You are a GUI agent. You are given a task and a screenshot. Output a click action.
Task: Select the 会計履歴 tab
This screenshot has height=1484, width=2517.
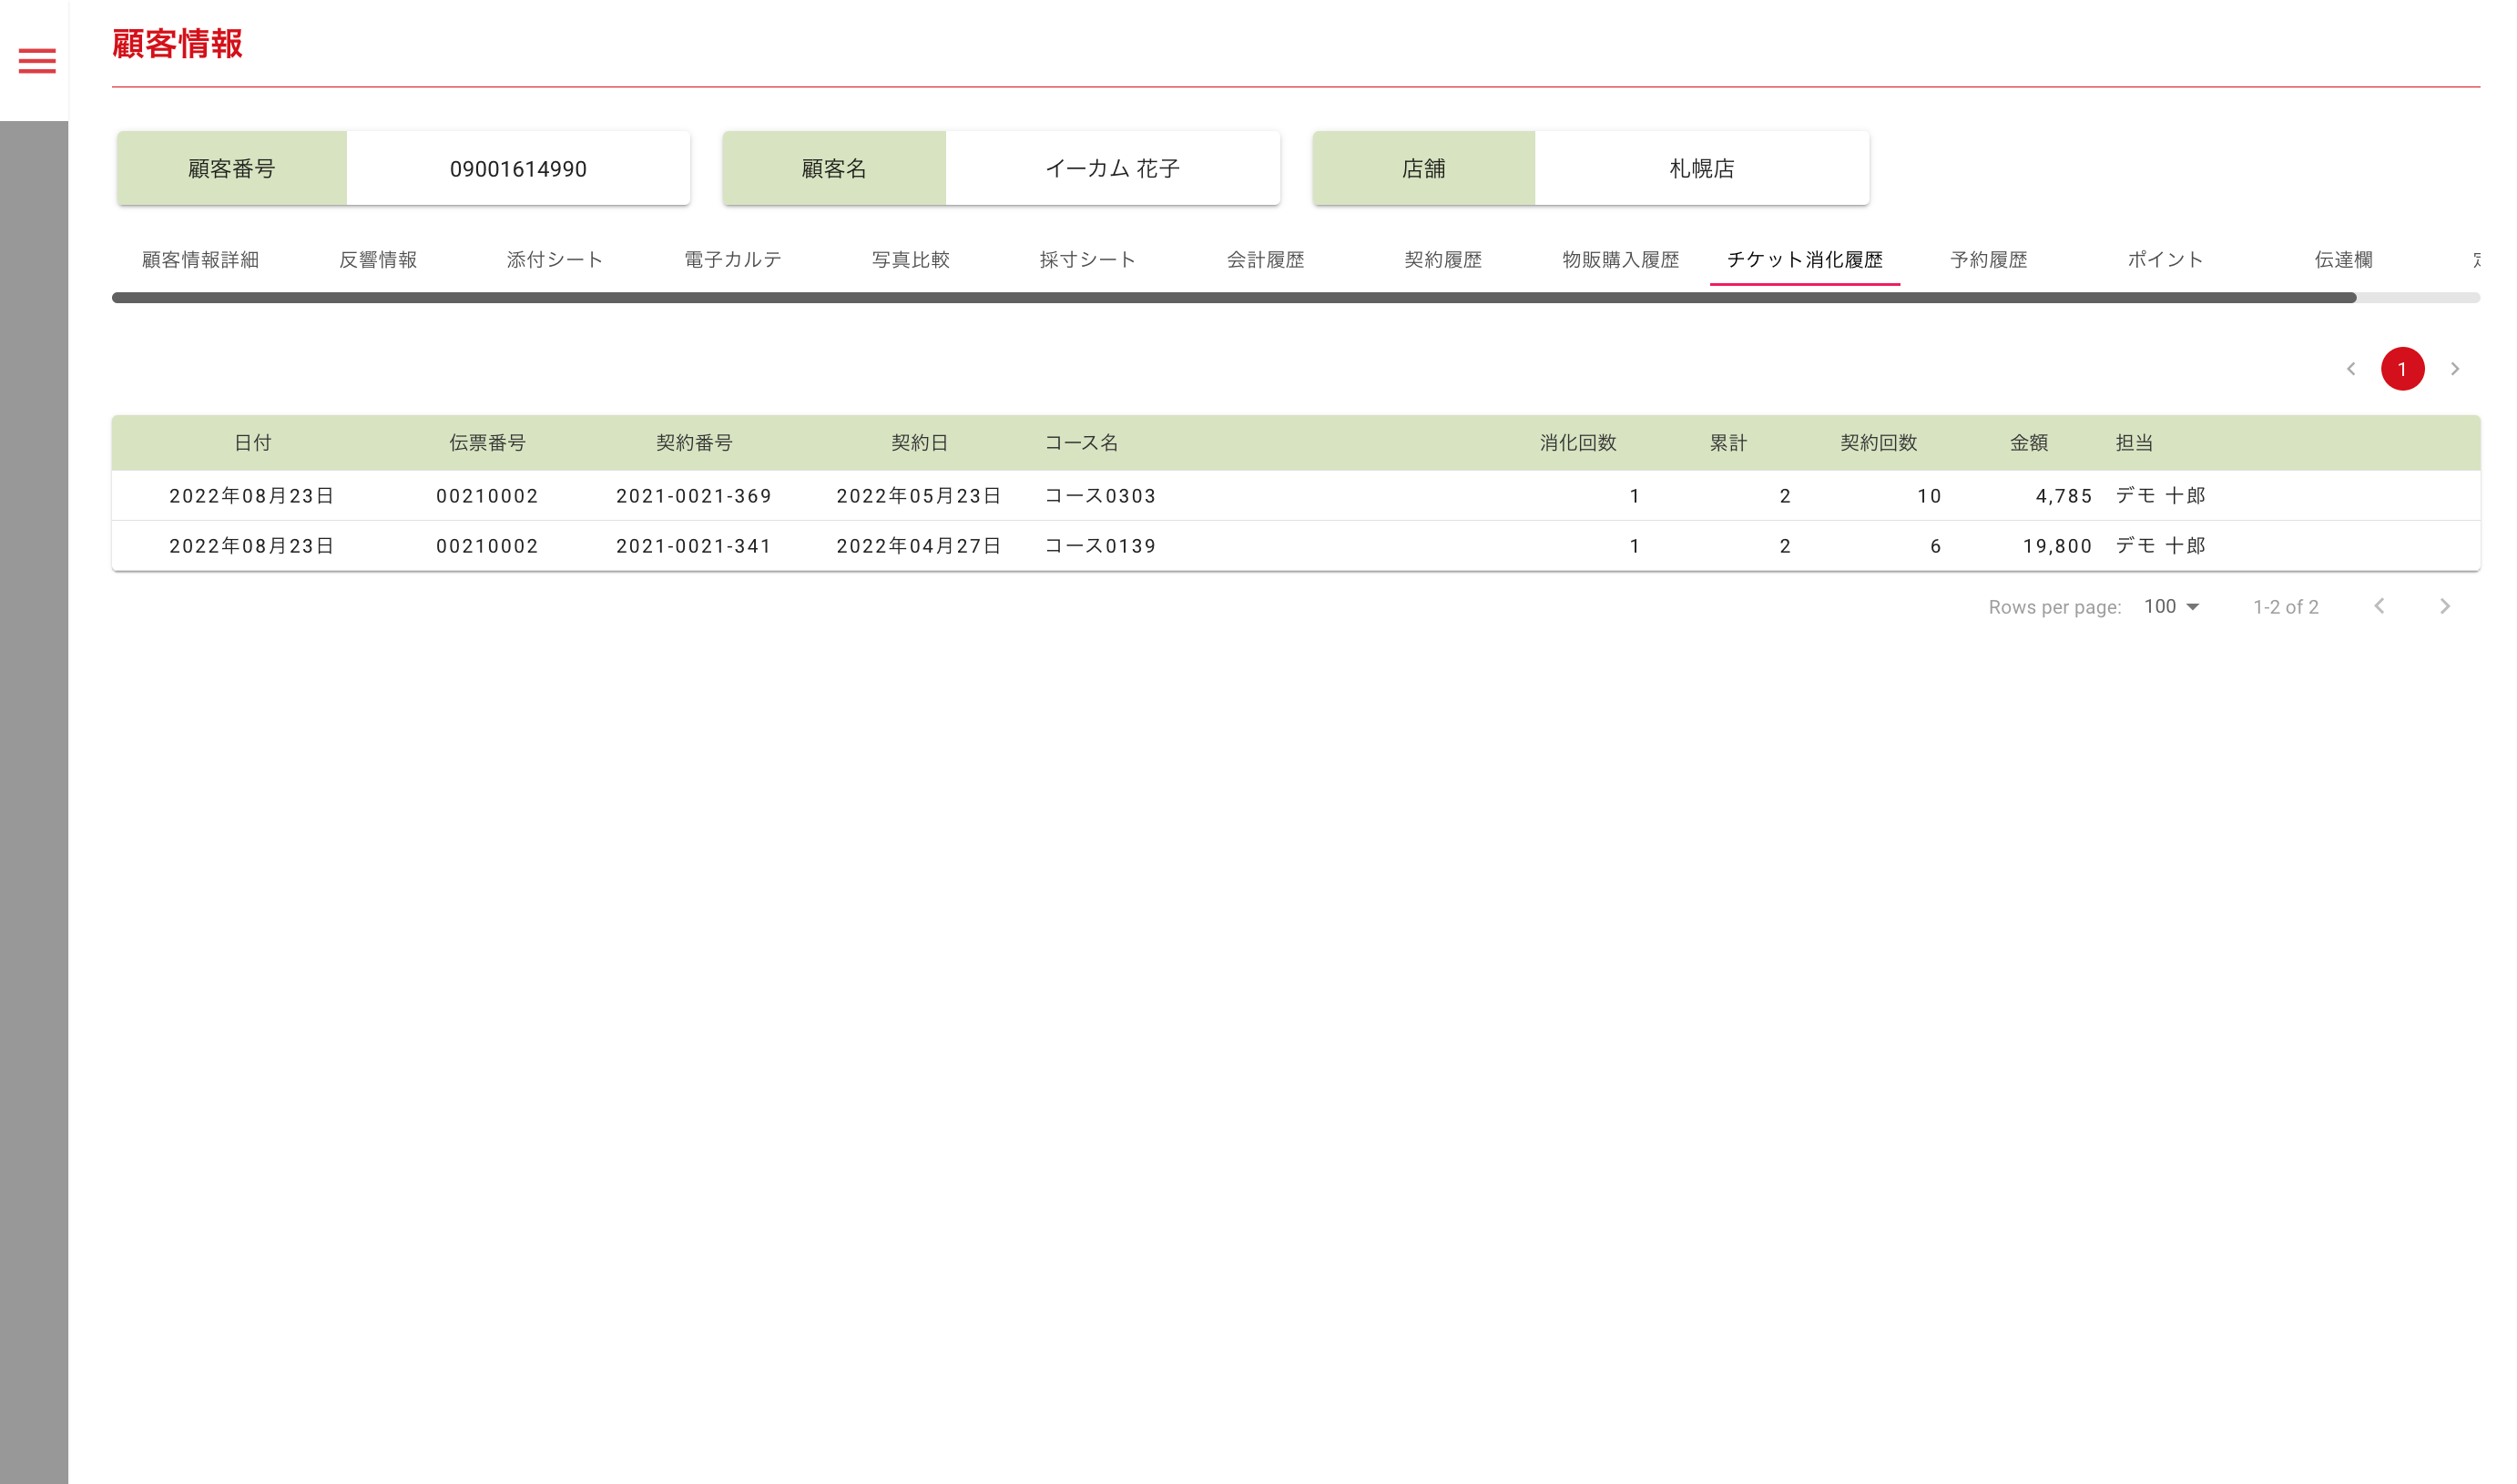tap(1265, 260)
